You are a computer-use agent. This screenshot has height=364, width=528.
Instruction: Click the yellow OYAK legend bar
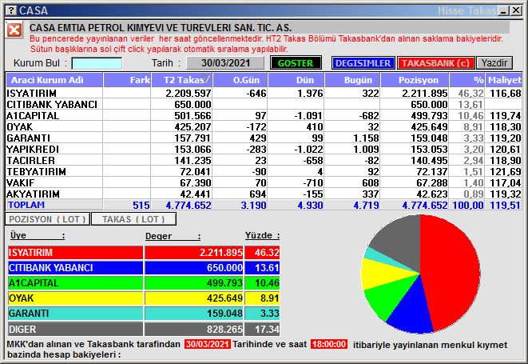pyautogui.click(x=75, y=298)
